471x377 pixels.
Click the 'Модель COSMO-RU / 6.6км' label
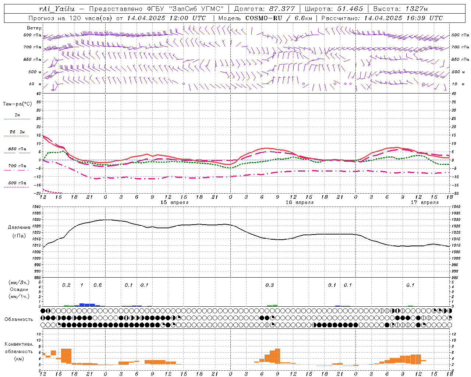pyautogui.click(x=265, y=18)
